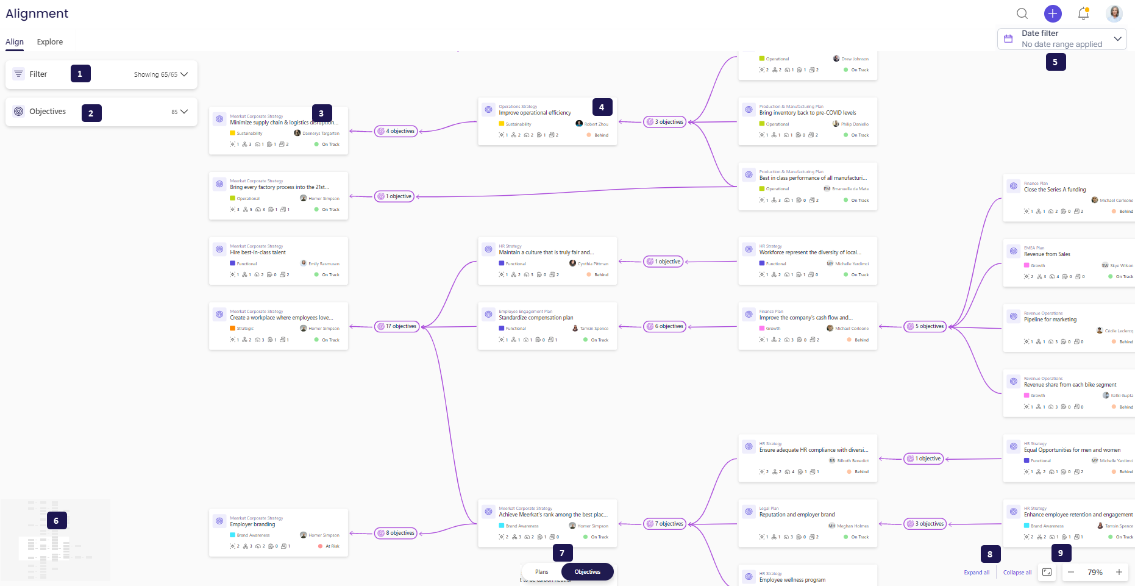
Task: Click the blue plus create button
Action: [x=1053, y=13]
